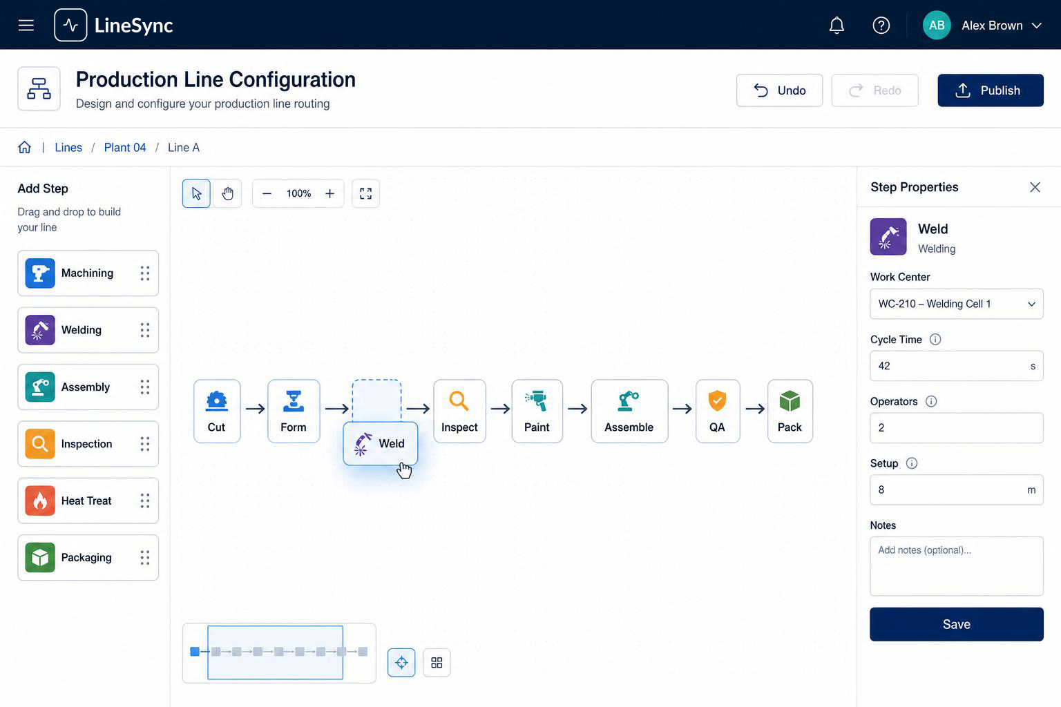Open the help question mark icon
The width and height of the screenshot is (1061, 707).
point(881,26)
